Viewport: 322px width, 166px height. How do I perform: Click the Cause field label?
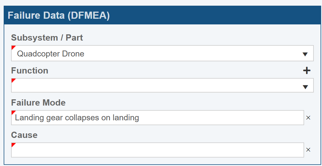[24, 135]
